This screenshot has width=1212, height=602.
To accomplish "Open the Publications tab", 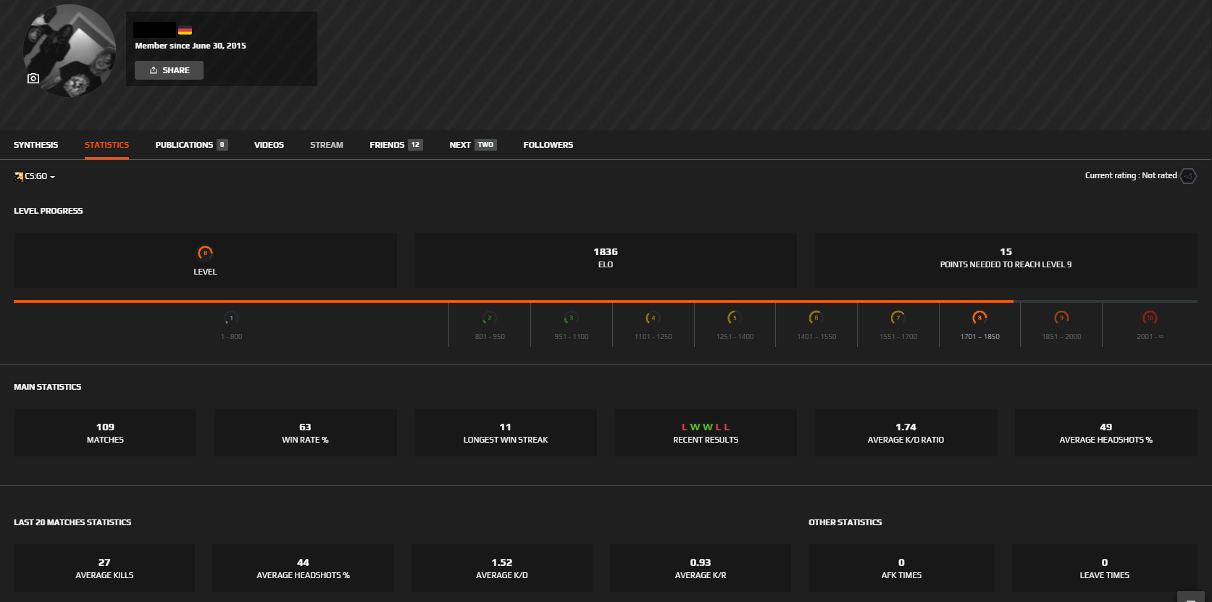I will point(191,145).
